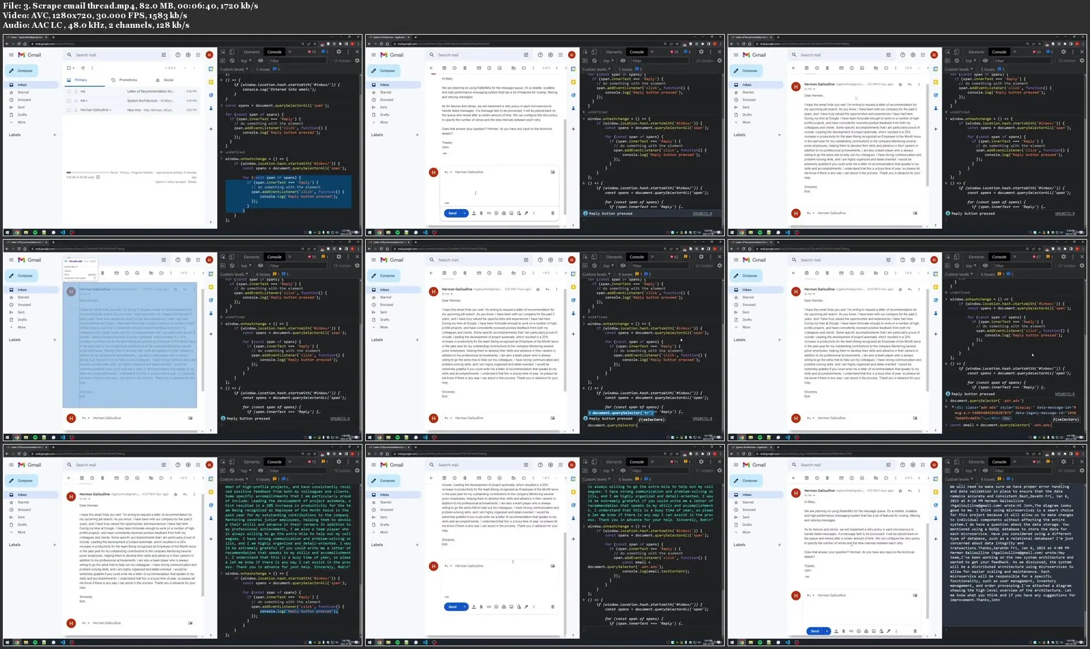Open the Terms link below the inbox list
Image resolution: width=1090 pixels, height=649 pixels.
114,172
